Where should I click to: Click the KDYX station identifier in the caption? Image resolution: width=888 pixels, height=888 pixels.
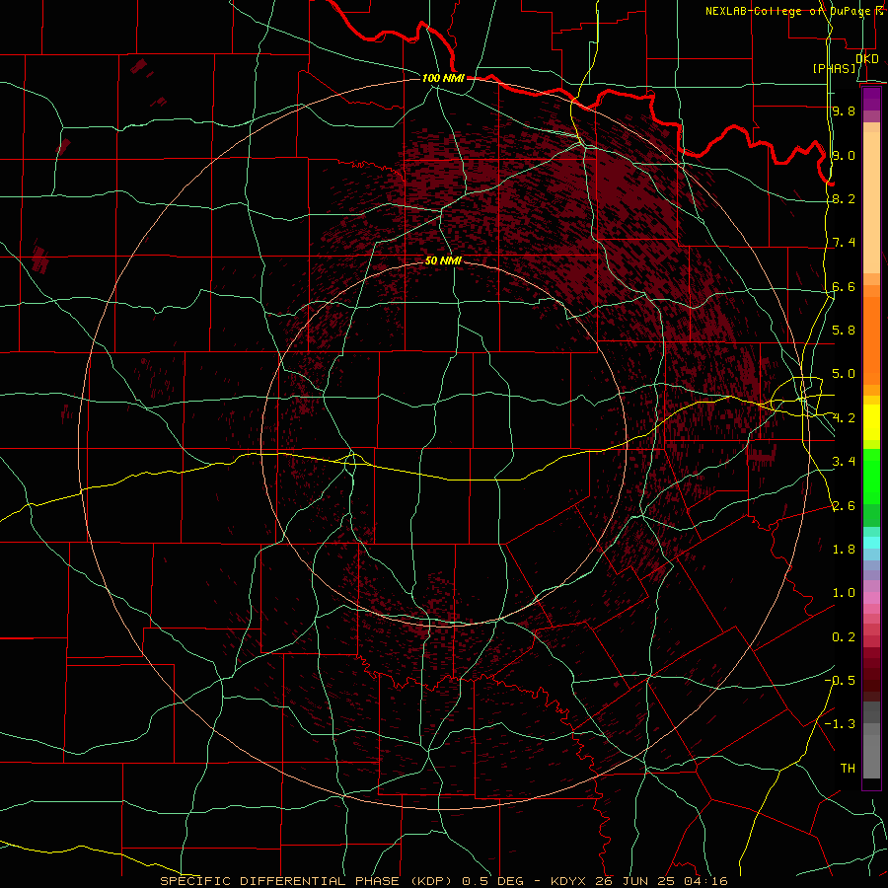click(x=567, y=881)
